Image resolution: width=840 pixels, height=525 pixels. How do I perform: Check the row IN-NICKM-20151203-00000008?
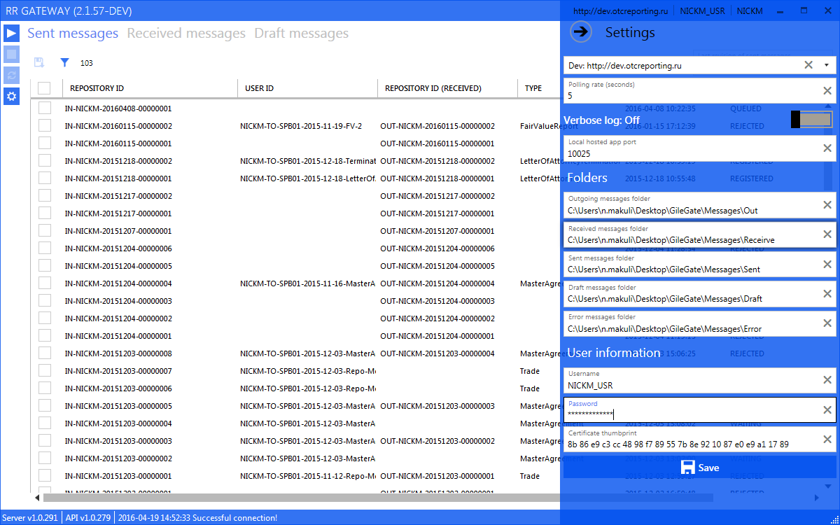45,353
